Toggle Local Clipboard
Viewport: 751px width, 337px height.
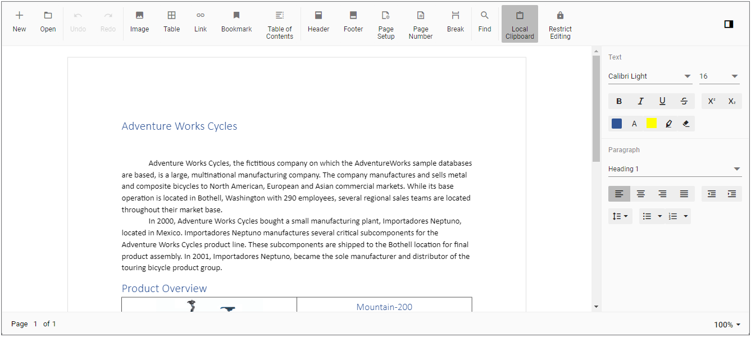click(520, 24)
